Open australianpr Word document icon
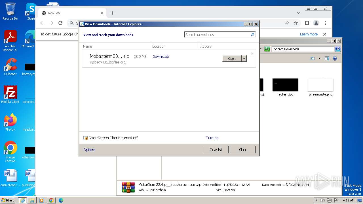The image size is (363, 204). pos(10,178)
